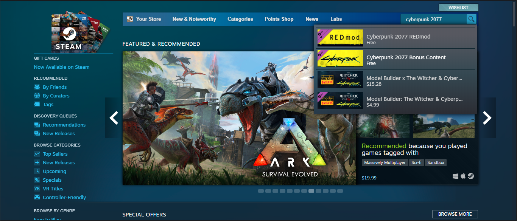
Task: Open Discovery Queues New Releases icon
Action: pyautogui.click(x=37, y=133)
